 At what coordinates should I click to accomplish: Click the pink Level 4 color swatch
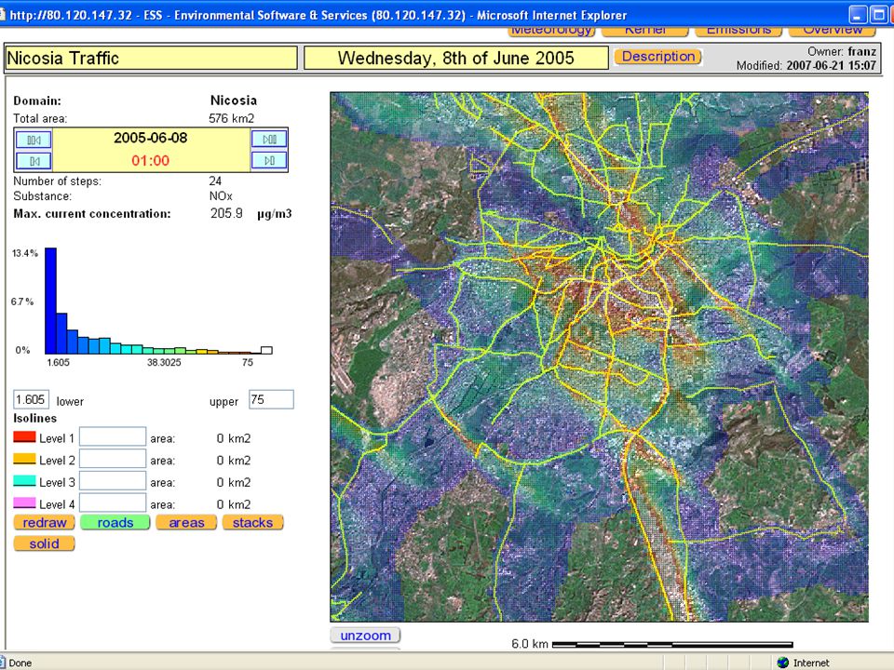(x=24, y=502)
